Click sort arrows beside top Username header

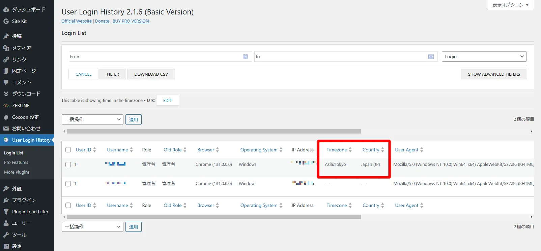[x=131, y=150]
